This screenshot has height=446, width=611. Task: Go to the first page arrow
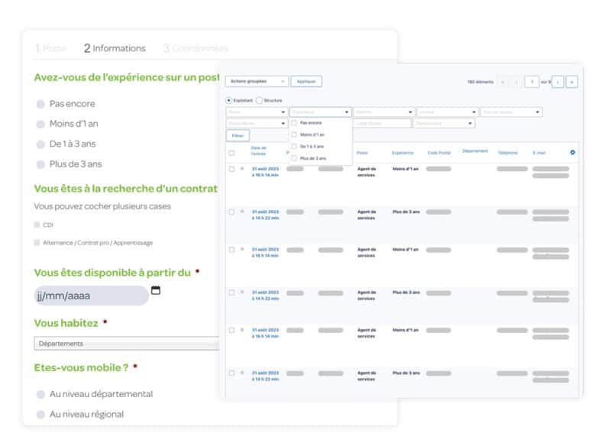(x=503, y=82)
